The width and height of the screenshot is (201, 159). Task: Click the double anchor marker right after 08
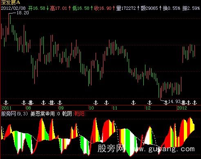click(x=31, y=103)
